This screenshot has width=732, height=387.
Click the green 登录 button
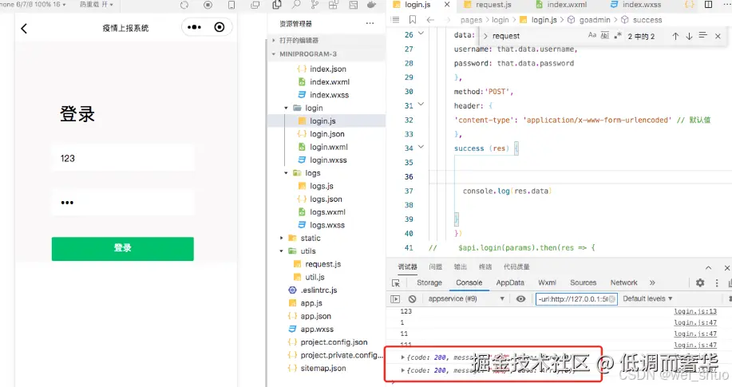pyautogui.click(x=123, y=249)
